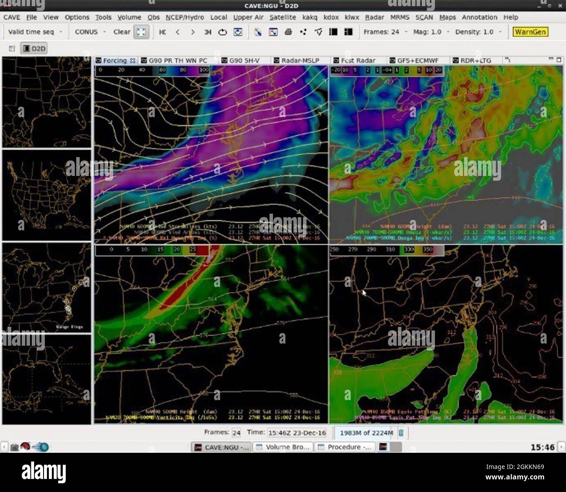Screen dimensions: 566x492
Task: Show hidden tabs overflow list
Action: point(508,60)
